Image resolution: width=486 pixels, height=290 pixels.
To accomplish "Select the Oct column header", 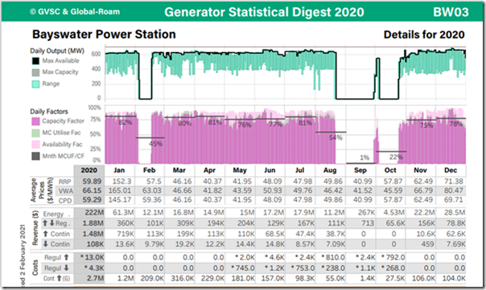I will pos(390,170).
